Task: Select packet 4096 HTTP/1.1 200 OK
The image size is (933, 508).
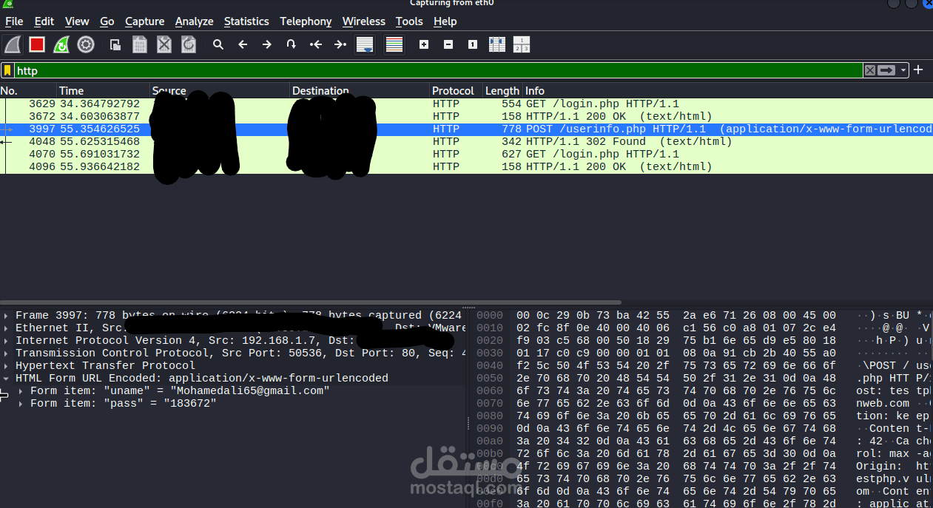Action: tap(466, 167)
